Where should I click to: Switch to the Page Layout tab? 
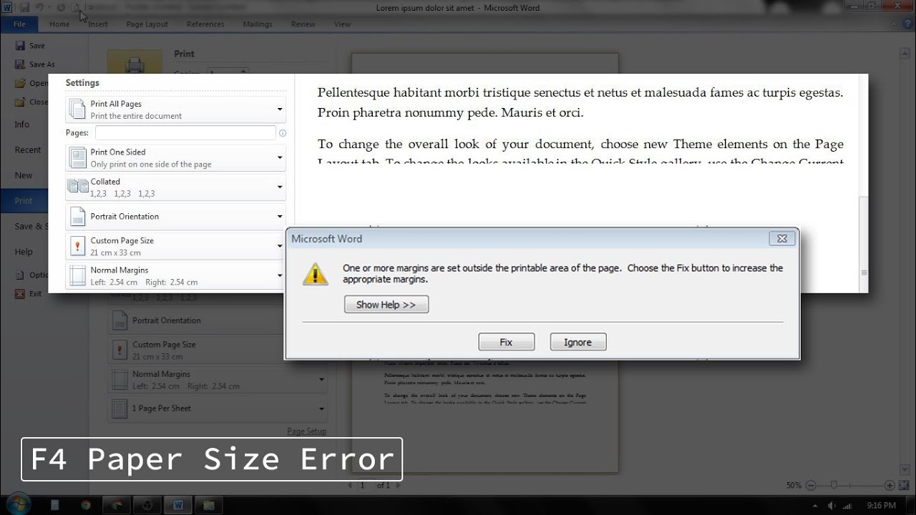[x=147, y=24]
